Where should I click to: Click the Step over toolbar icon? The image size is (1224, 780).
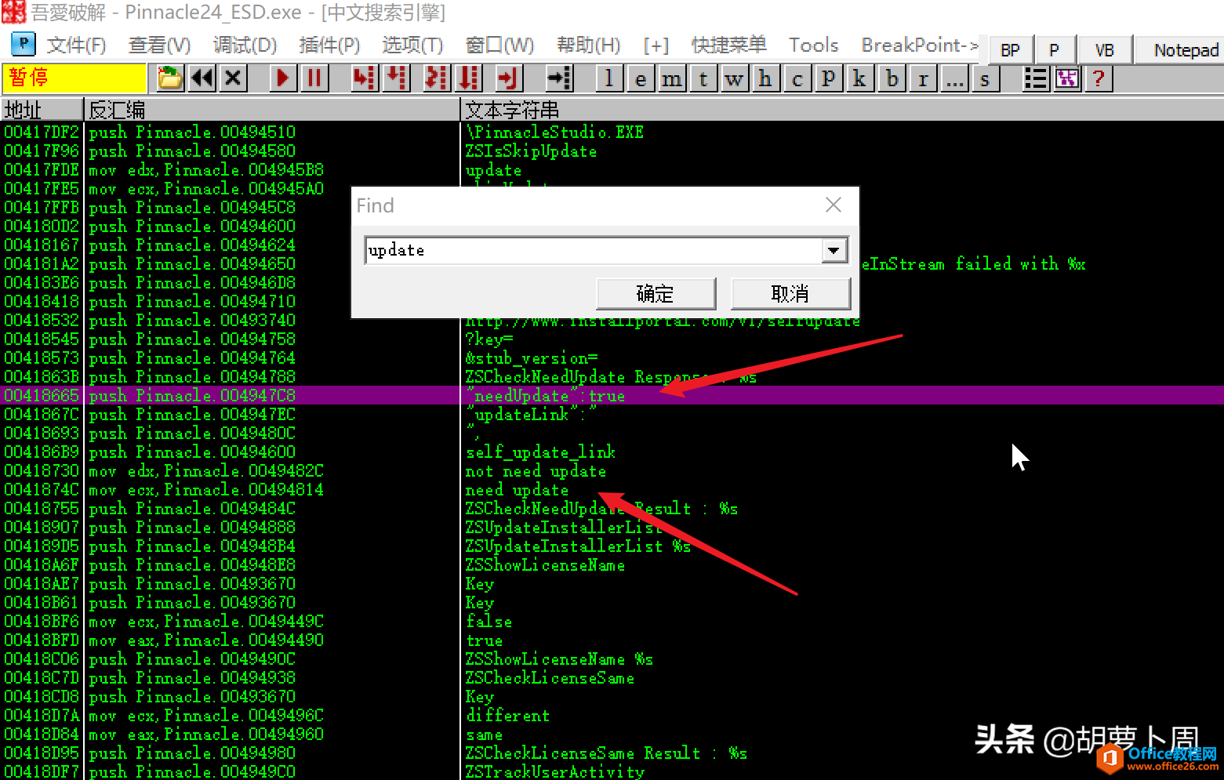(398, 78)
